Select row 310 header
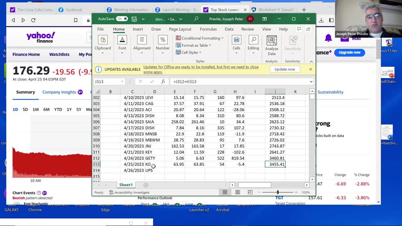The width and height of the screenshot is (402, 226). pos(96,146)
